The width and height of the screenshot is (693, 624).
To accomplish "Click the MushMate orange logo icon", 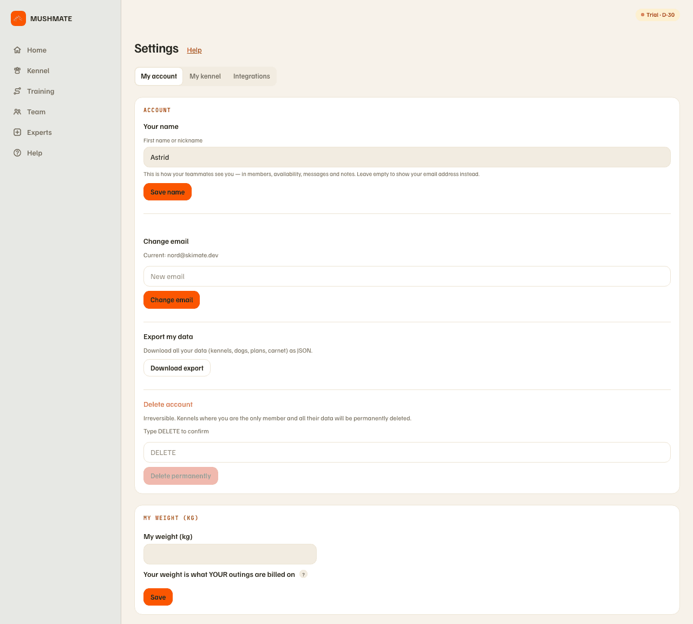I will tap(18, 18).
